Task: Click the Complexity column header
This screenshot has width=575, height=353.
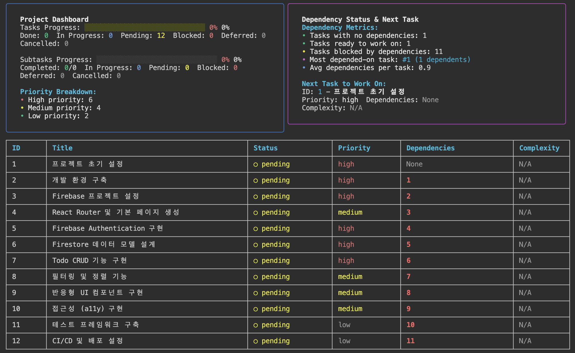Action: 539,148
